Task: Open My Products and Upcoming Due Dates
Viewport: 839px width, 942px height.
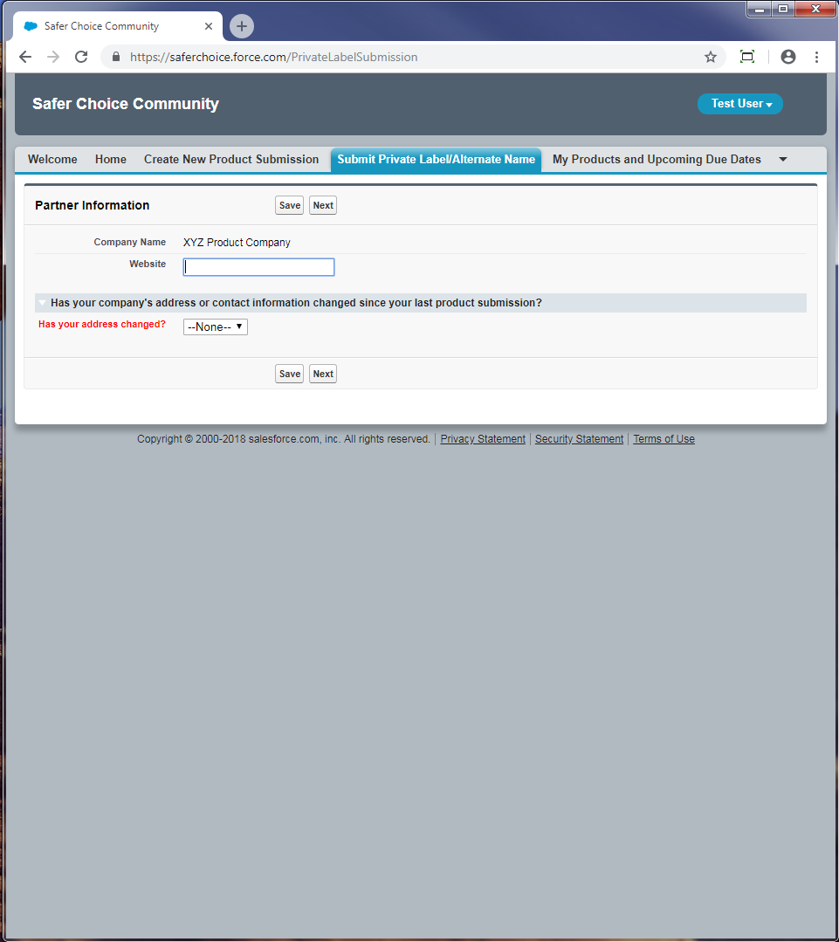Action: point(657,160)
